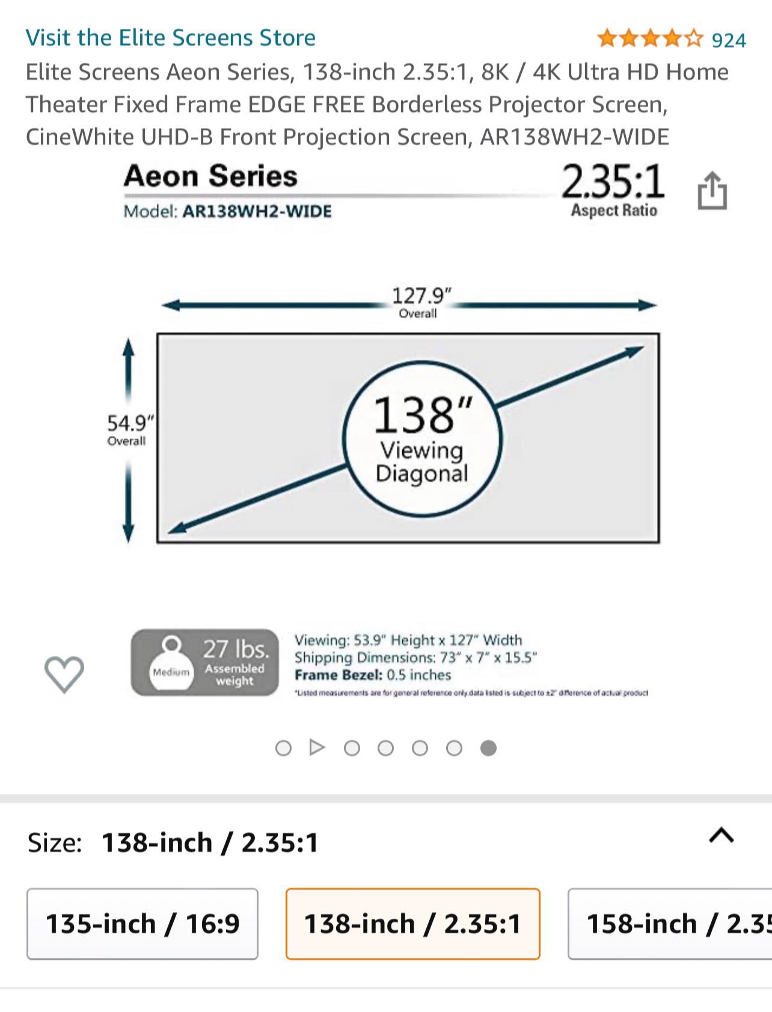772x1012 pixels.
Task: Choose the 138-inch / 2.35:1 size option
Action: coord(412,924)
